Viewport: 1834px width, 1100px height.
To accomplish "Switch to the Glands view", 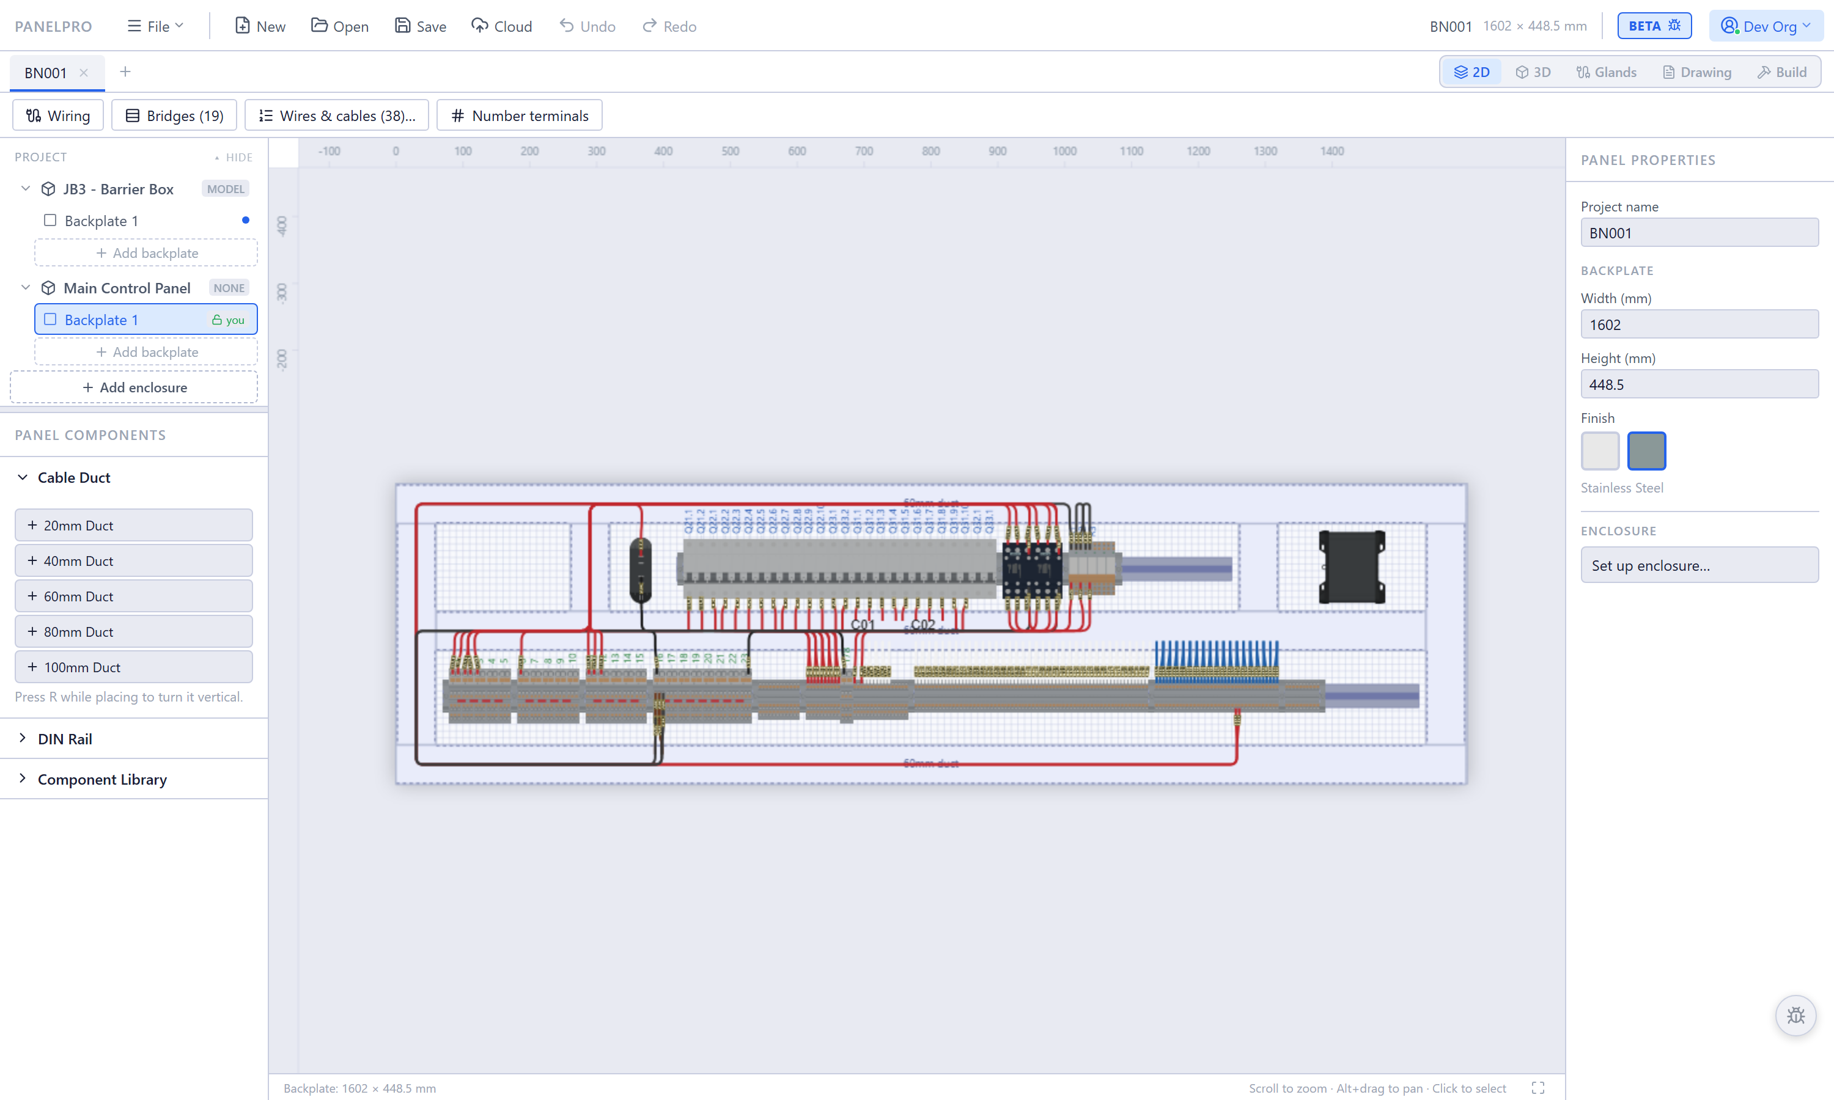I will pyautogui.click(x=1607, y=72).
